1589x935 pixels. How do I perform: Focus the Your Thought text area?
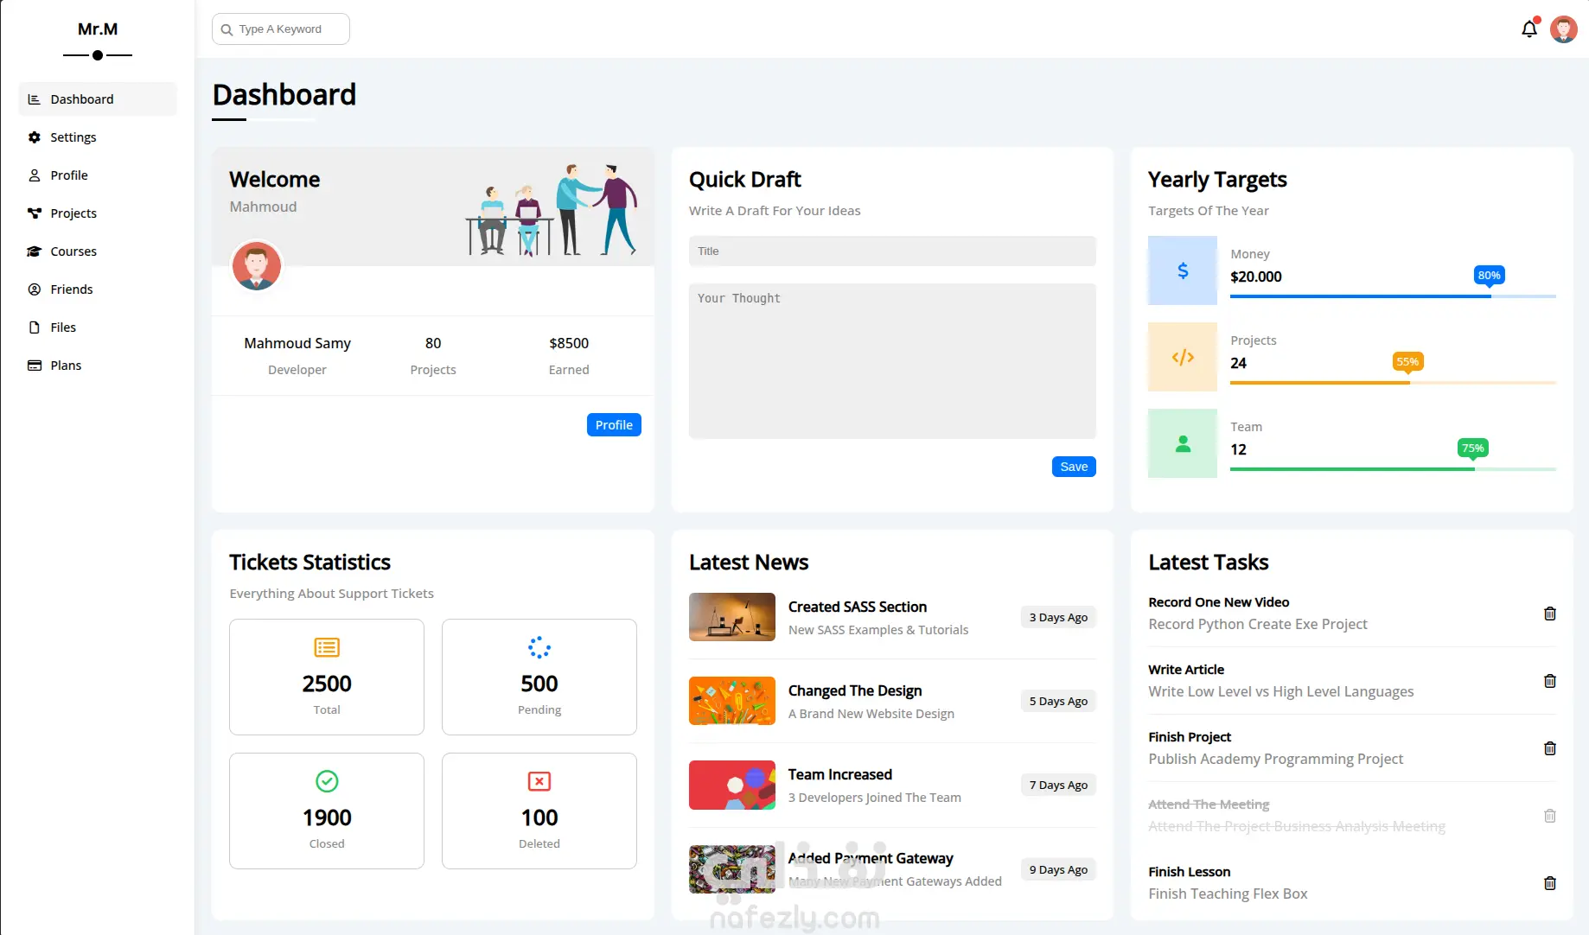tap(892, 361)
